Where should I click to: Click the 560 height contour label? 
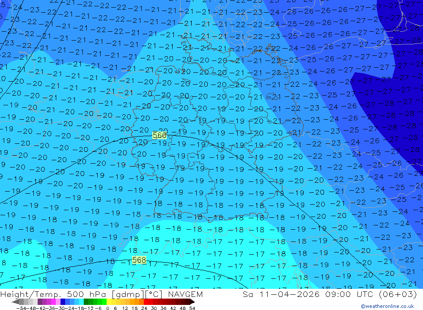pos(159,135)
